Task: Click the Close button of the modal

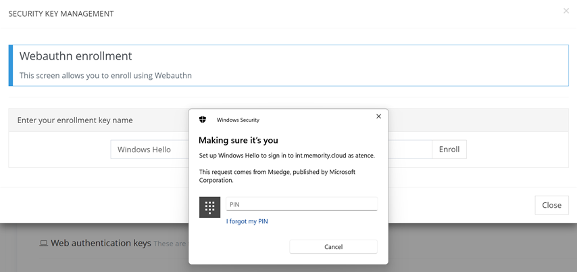Action: [551, 205]
